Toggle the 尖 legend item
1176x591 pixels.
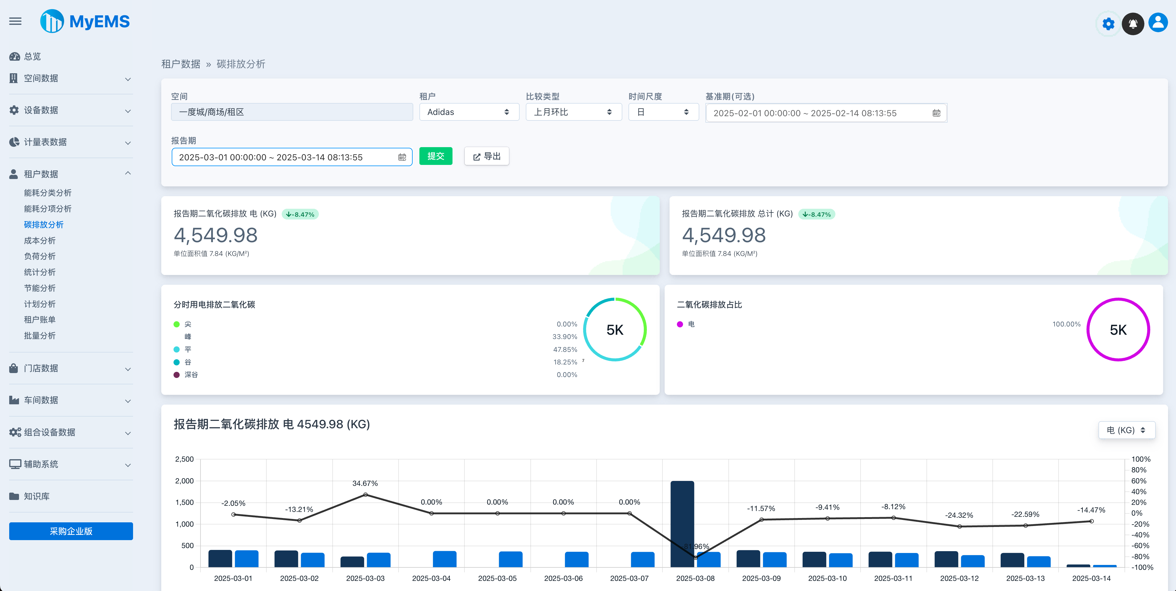188,324
